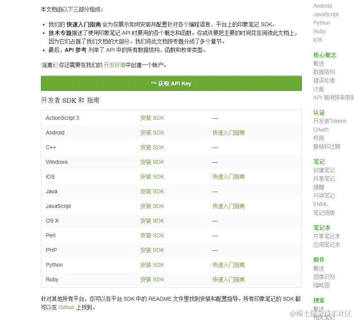Click 安装 SDK for Android
Screen dimensions: 354x320
[152, 133]
